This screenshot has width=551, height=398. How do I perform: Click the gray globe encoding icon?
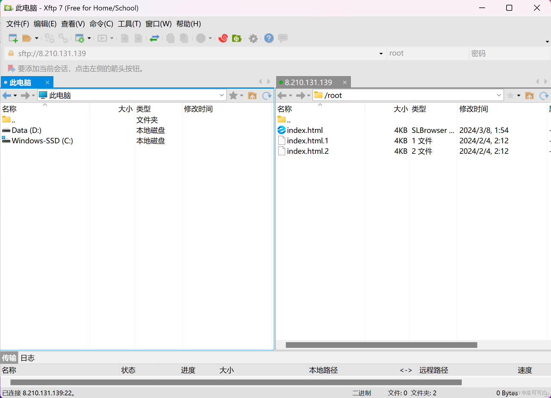point(201,38)
